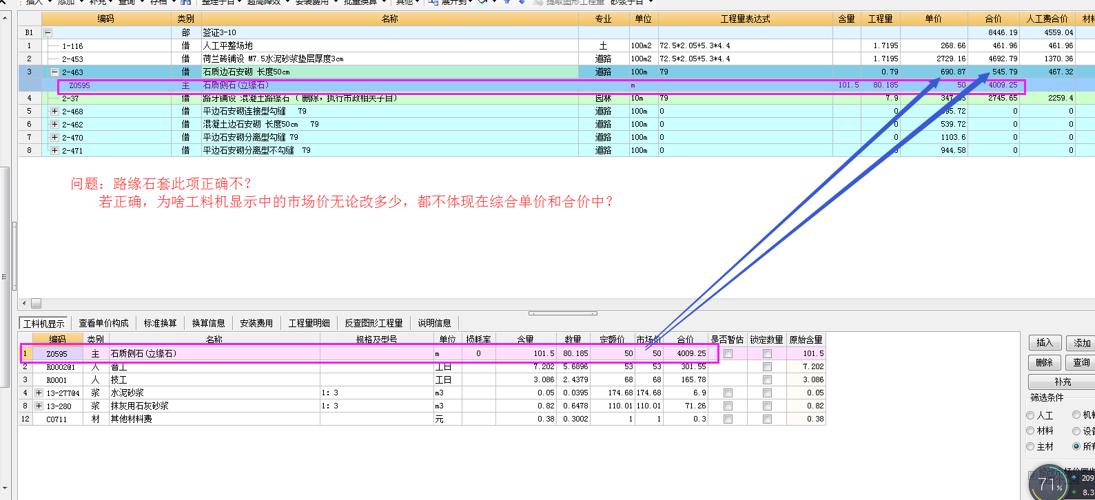Click 市场价 cell 110.01 of 抹灰用石灰砂浆

click(648, 406)
